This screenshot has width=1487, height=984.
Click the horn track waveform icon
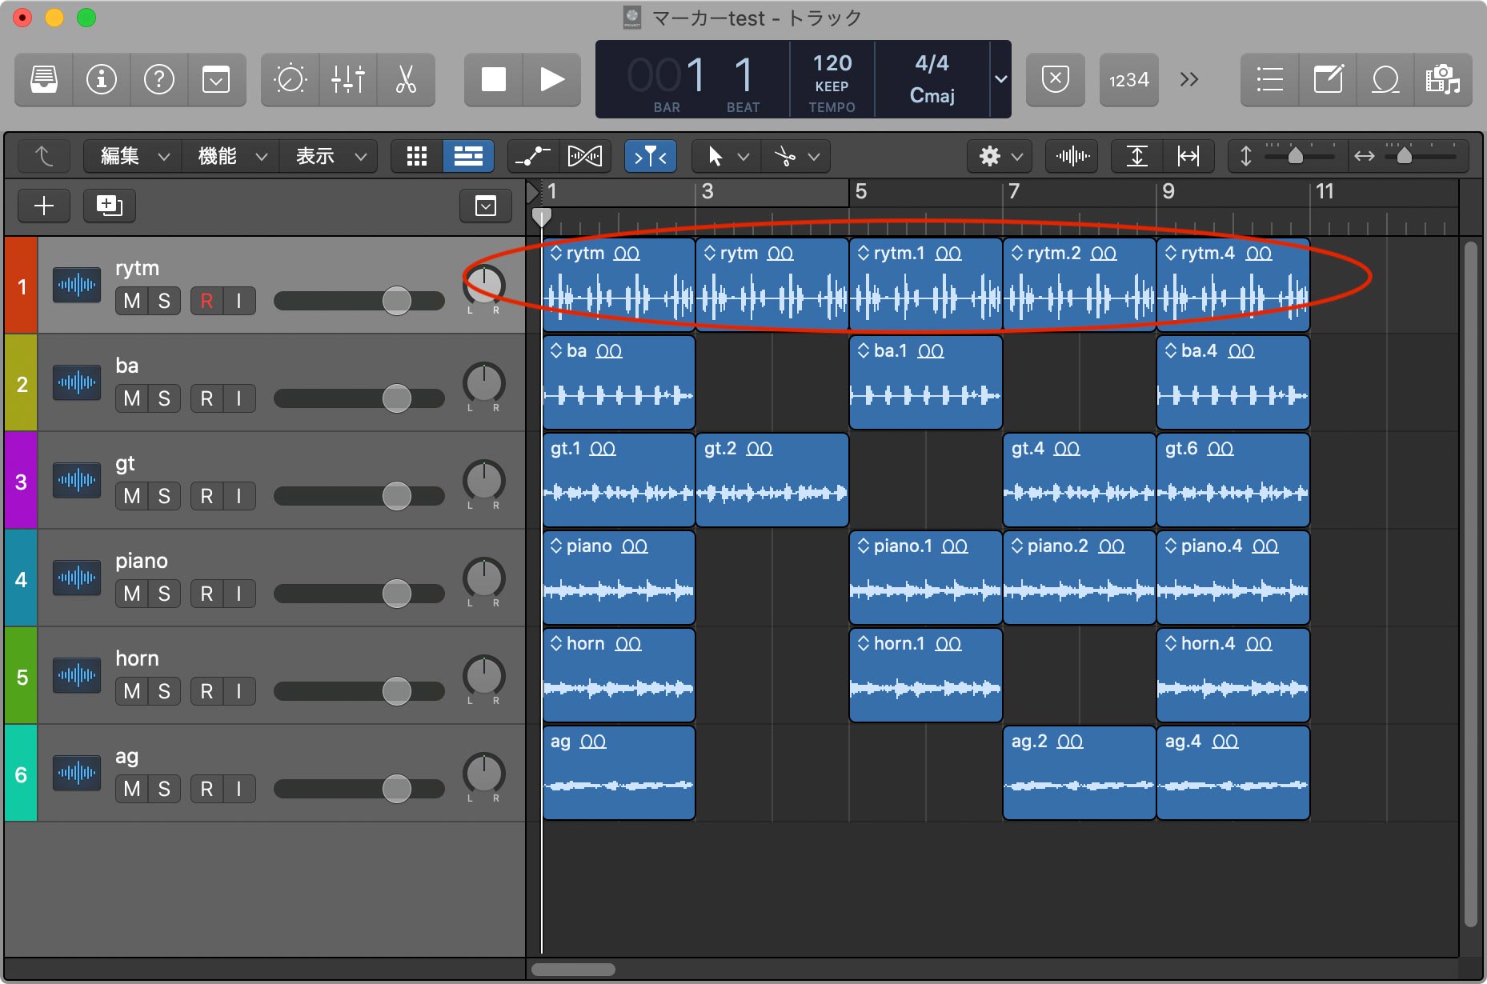pyautogui.click(x=77, y=675)
